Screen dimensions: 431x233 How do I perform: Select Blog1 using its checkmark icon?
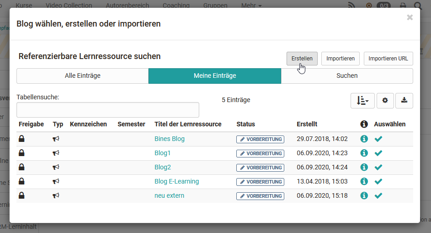378,153
